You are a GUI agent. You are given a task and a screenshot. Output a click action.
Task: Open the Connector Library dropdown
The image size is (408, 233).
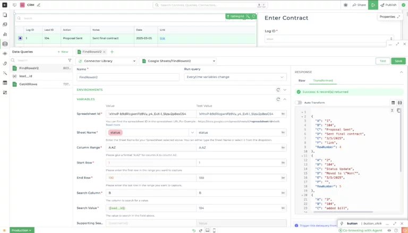[x=106, y=61]
